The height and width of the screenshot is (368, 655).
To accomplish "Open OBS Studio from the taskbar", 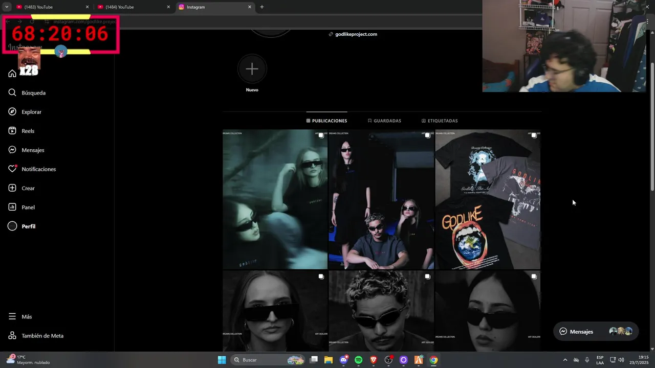I will tap(388, 360).
